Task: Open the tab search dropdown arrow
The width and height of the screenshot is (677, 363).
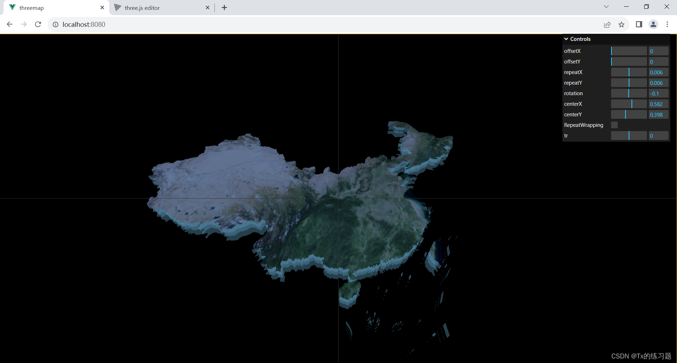Action: click(606, 6)
